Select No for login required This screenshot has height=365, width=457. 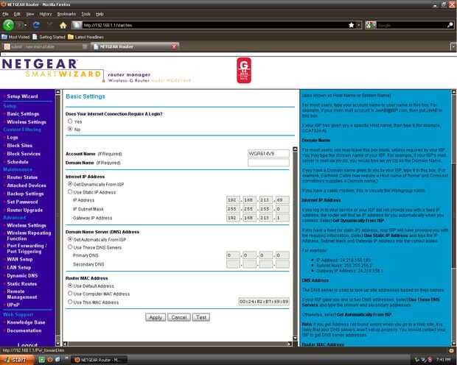point(70,129)
